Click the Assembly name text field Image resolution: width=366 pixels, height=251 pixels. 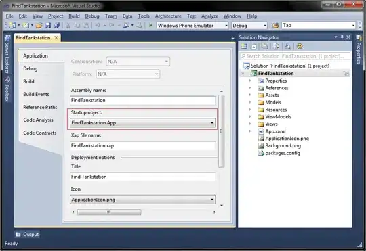[142, 100]
